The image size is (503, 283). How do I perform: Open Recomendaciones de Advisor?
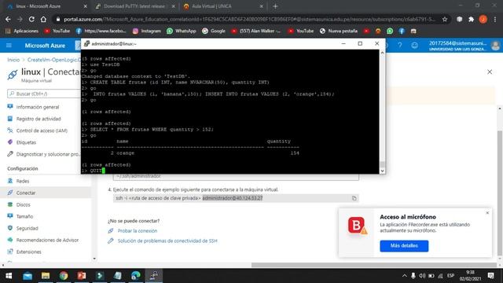[x=47, y=240]
